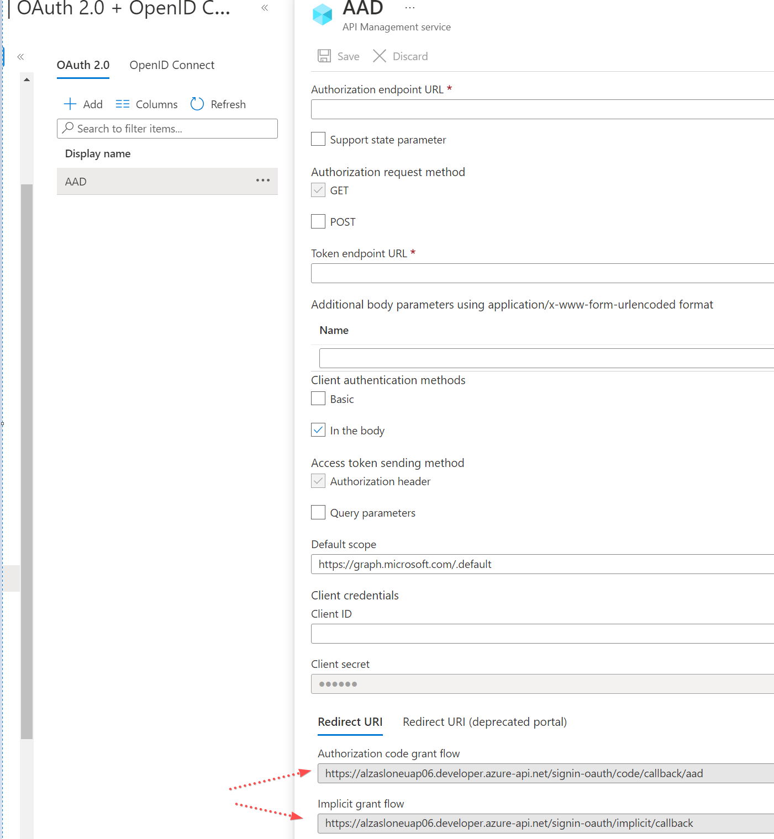The width and height of the screenshot is (774, 839).
Task: Select the AAD display name entry
Action: coord(76,181)
